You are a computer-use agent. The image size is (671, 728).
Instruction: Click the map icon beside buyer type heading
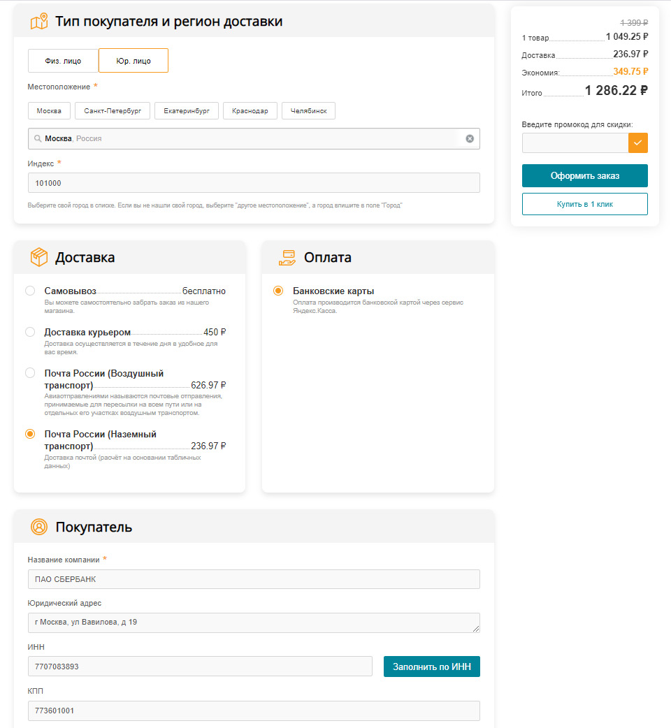click(x=39, y=22)
